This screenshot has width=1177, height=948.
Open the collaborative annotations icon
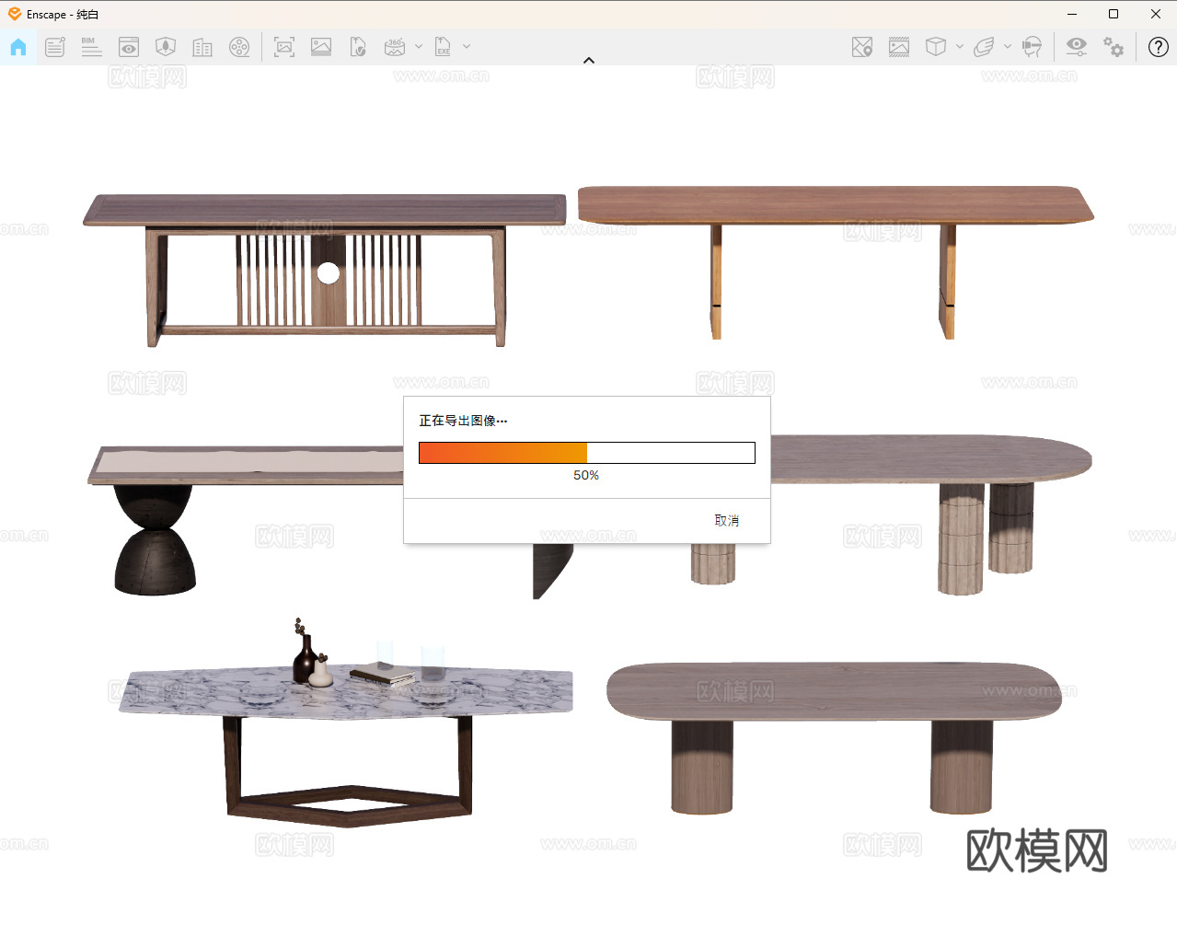[x=55, y=47]
